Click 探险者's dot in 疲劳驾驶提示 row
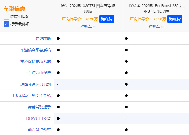This screenshot has width=189, height=135. click(x=126, y=107)
